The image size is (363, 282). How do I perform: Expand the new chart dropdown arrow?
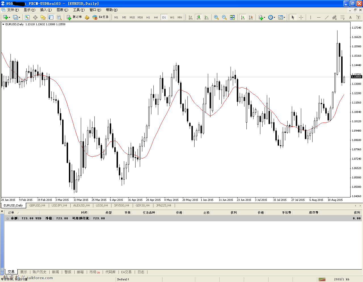click(x=10, y=17)
